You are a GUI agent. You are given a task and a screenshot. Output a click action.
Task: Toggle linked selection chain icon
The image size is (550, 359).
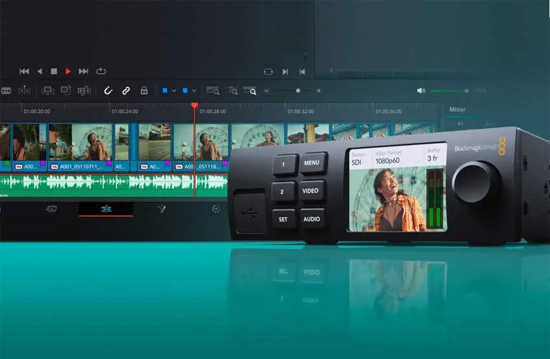(x=126, y=91)
